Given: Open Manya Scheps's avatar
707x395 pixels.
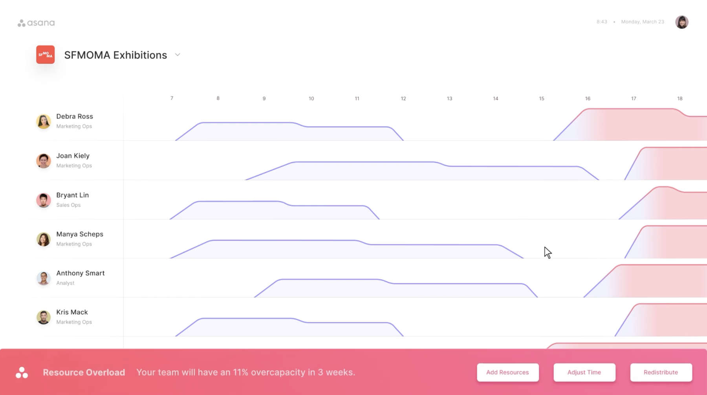Looking at the screenshot, I should [x=44, y=239].
